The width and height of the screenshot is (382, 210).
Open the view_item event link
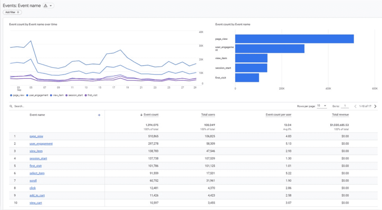tap(36, 151)
